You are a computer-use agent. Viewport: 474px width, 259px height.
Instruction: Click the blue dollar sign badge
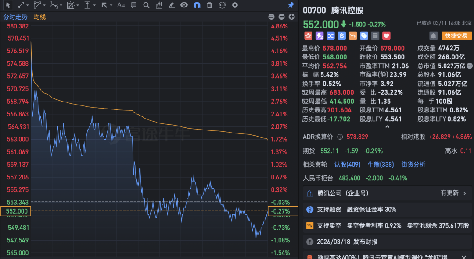point(341,36)
